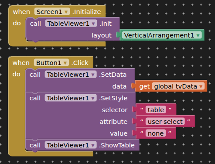
Task: Open TableViewer1 dropdown in the SetData call
Action: tap(71, 75)
